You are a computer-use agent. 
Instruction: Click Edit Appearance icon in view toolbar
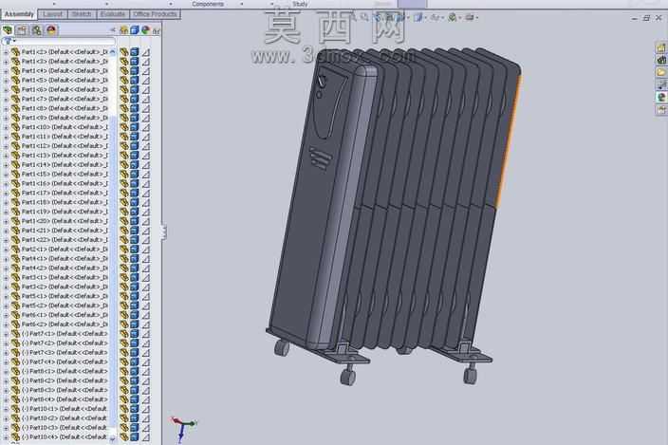(x=453, y=17)
